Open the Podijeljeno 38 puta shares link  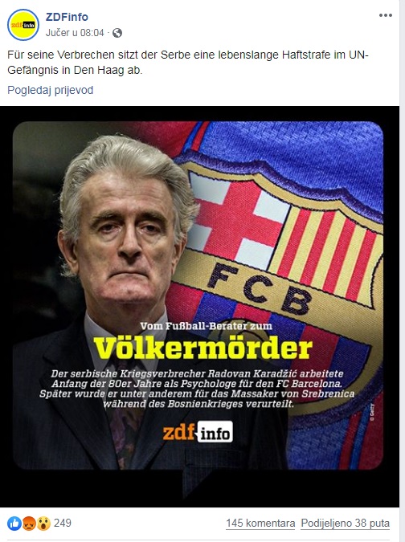(346, 524)
